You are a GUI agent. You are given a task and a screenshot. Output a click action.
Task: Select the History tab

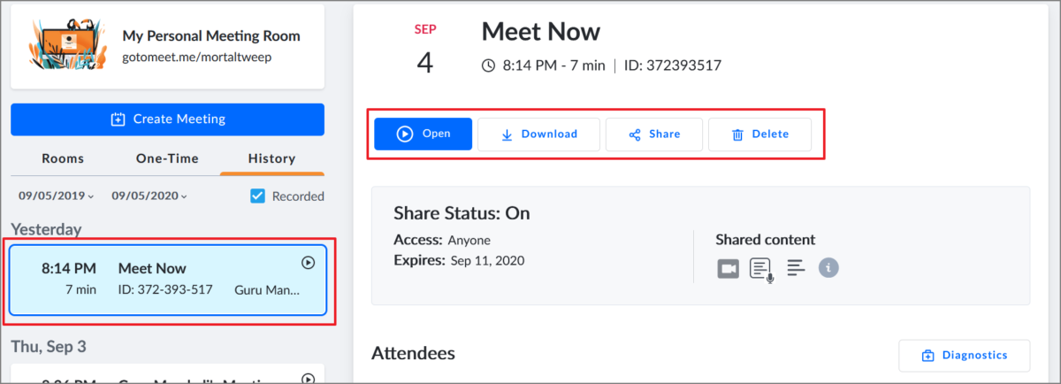[x=271, y=159]
